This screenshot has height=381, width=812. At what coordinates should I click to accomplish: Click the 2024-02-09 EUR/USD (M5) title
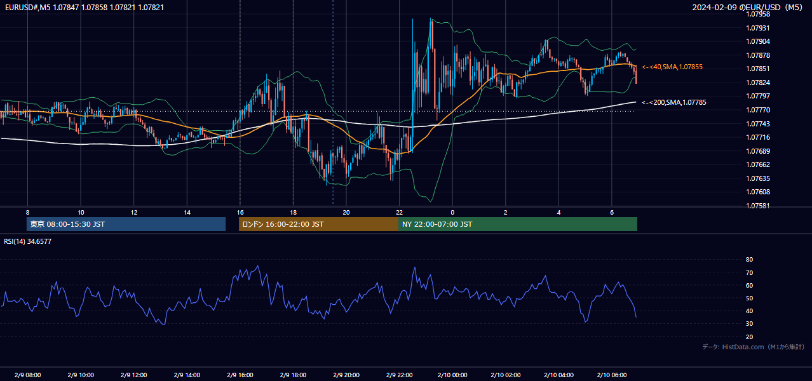click(748, 7)
